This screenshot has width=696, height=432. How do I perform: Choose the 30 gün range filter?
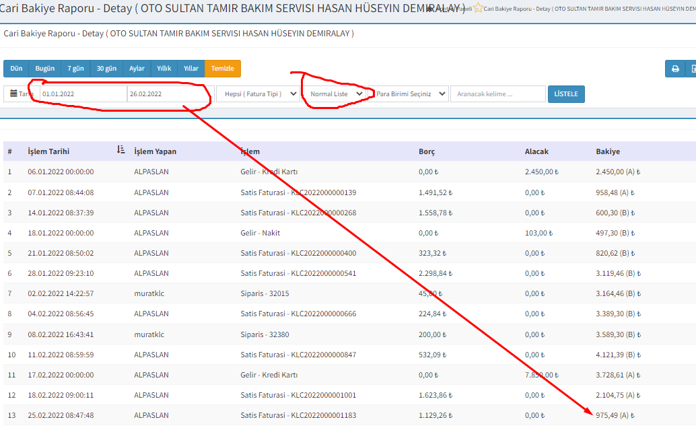click(106, 69)
